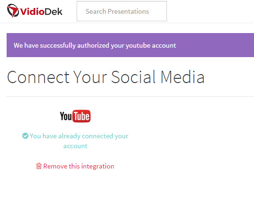Image resolution: width=254 pixels, height=202 pixels.
Task: Click the black 'You' part of YouTube logo
Action: click(x=66, y=116)
